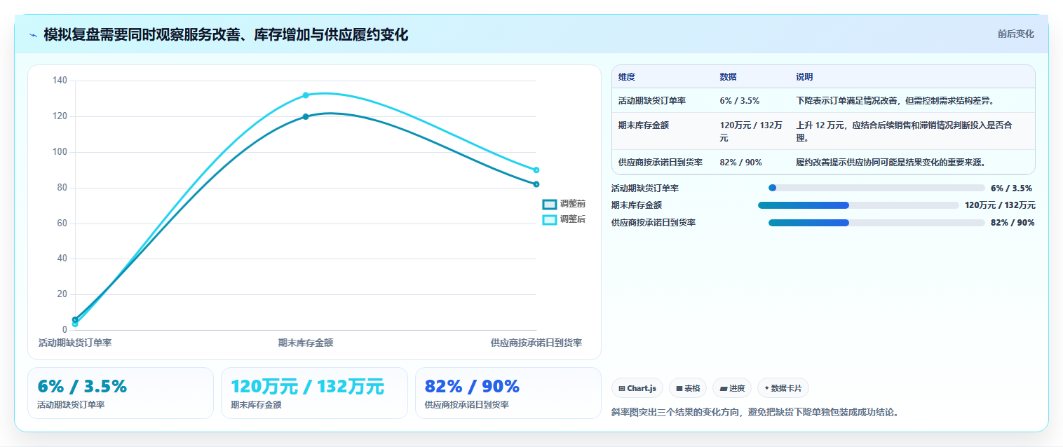Viewport: 1063px width, 447px height.
Task: Click the 活动期缺货订单率 progress row label
Action: point(645,188)
